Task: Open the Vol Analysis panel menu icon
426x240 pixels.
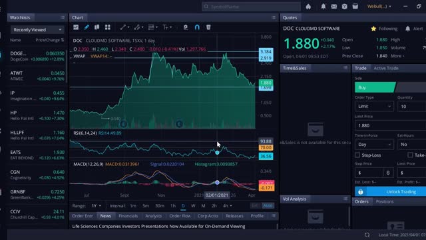Action: pos(345,199)
